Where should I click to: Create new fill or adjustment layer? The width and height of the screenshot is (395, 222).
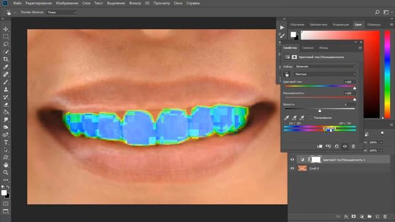pyautogui.click(x=362, y=216)
